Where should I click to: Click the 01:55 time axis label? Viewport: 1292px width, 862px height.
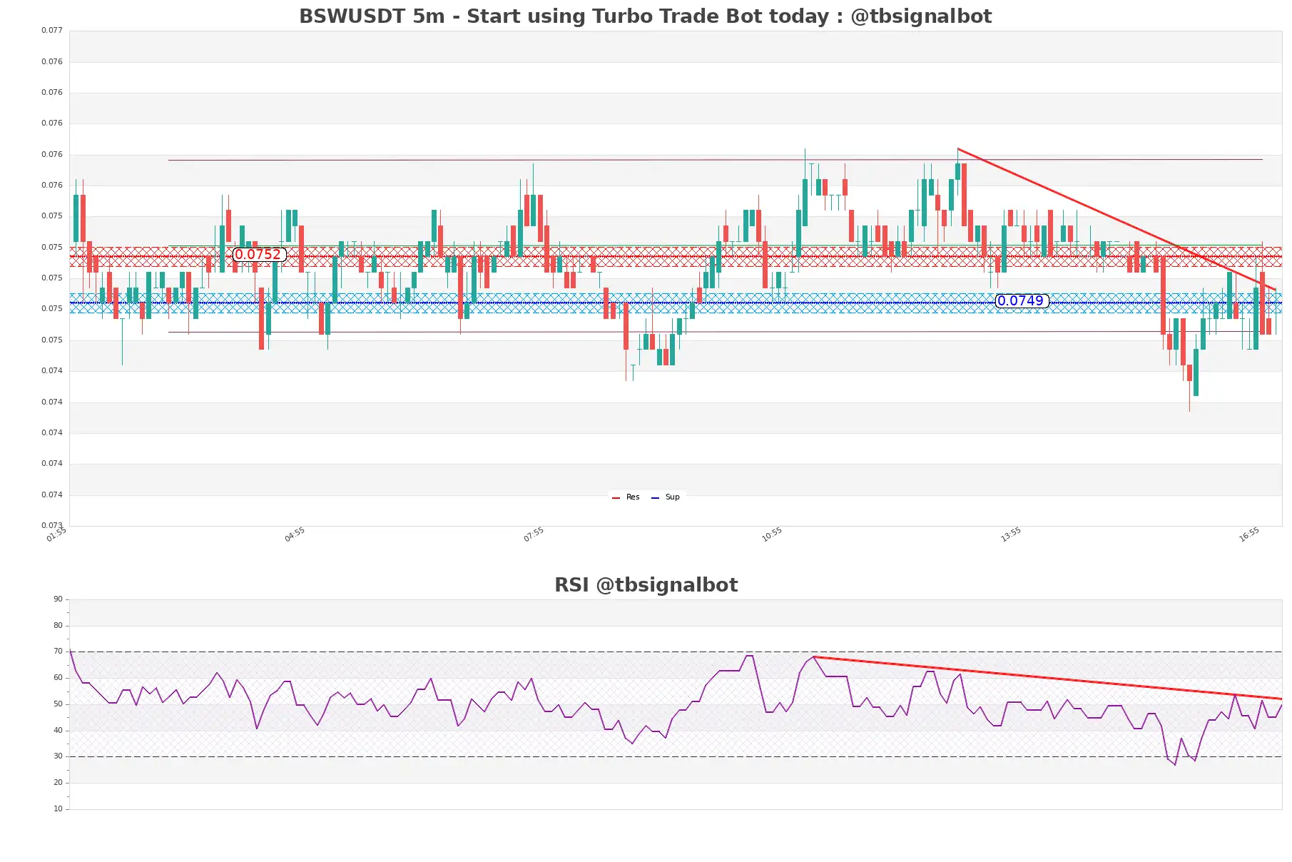(56, 534)
